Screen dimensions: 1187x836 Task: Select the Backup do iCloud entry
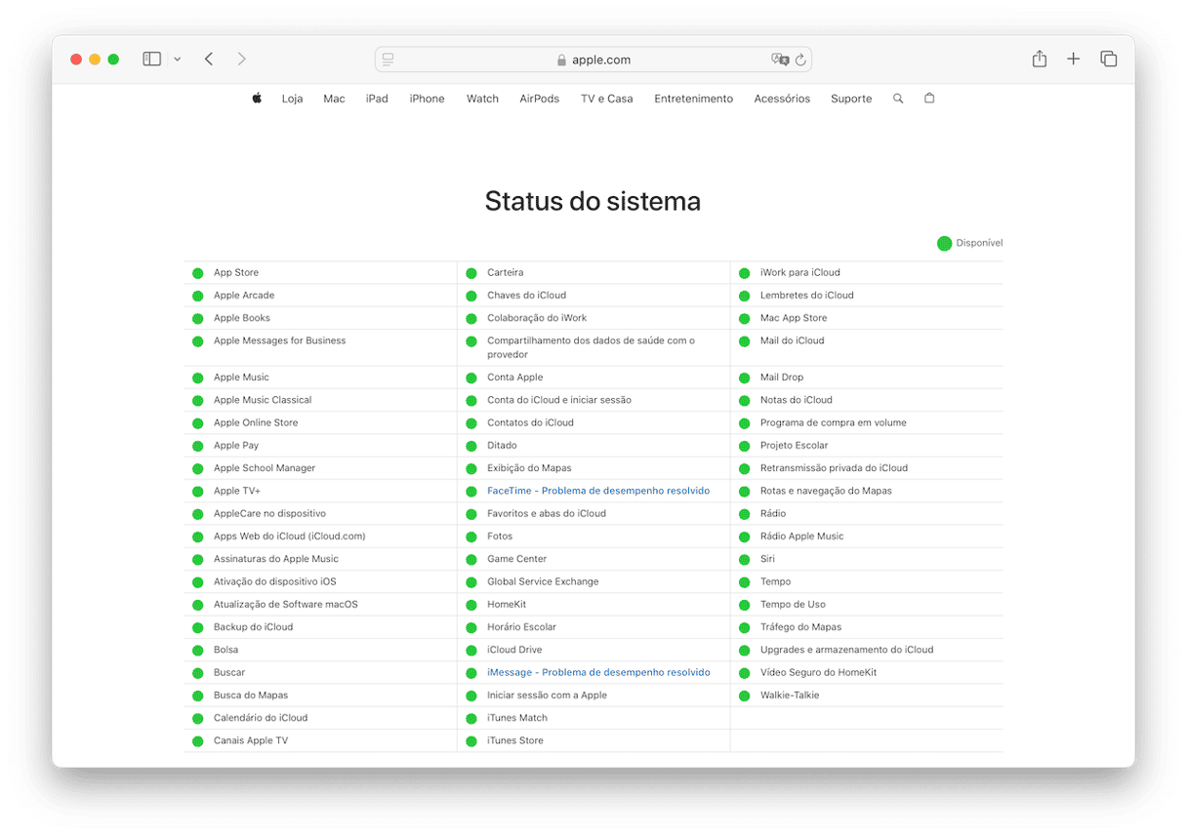coord(254,627)
